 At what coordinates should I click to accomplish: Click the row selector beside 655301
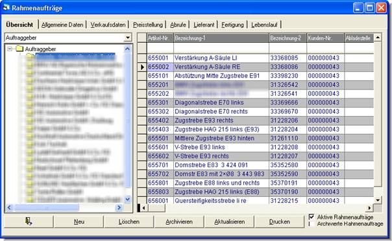tap(142, 102)
